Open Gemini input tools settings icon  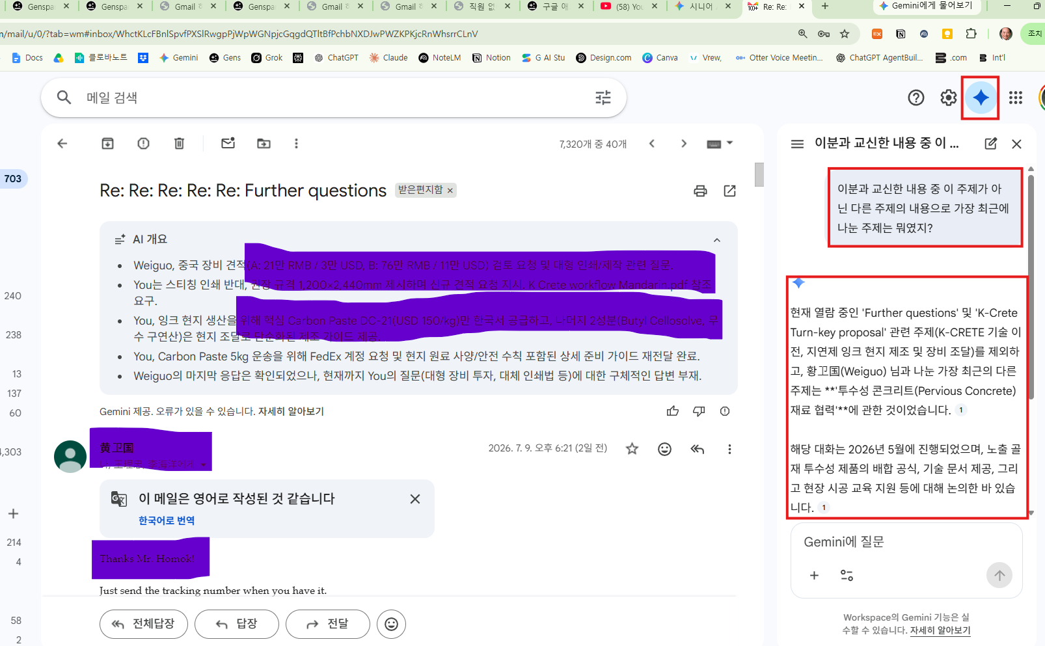(x=847, y=575)
